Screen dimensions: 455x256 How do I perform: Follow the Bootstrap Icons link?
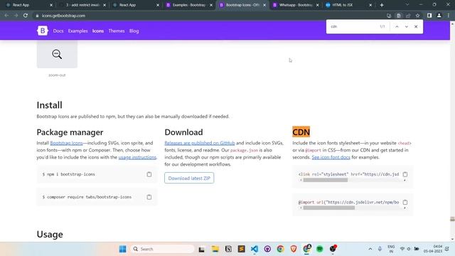point(66,143)
